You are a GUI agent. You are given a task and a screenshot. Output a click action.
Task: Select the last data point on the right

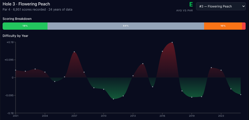241,95
